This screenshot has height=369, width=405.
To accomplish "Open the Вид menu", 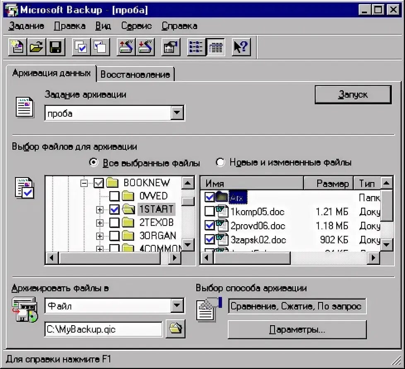I will tap(103, 26).
